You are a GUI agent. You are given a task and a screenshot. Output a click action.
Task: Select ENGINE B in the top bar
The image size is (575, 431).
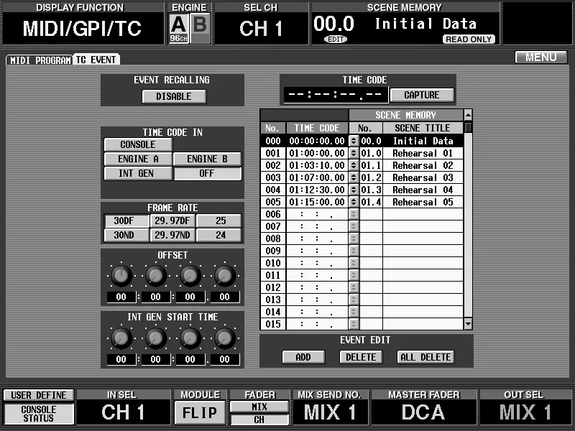coord(201,28)
